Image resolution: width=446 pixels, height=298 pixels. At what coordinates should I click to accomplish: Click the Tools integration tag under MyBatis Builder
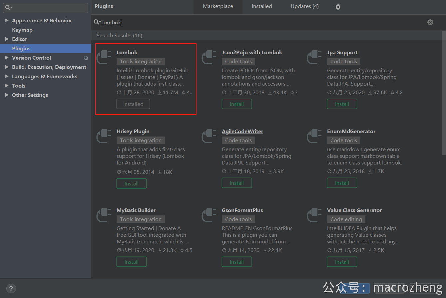coord(141,219)
